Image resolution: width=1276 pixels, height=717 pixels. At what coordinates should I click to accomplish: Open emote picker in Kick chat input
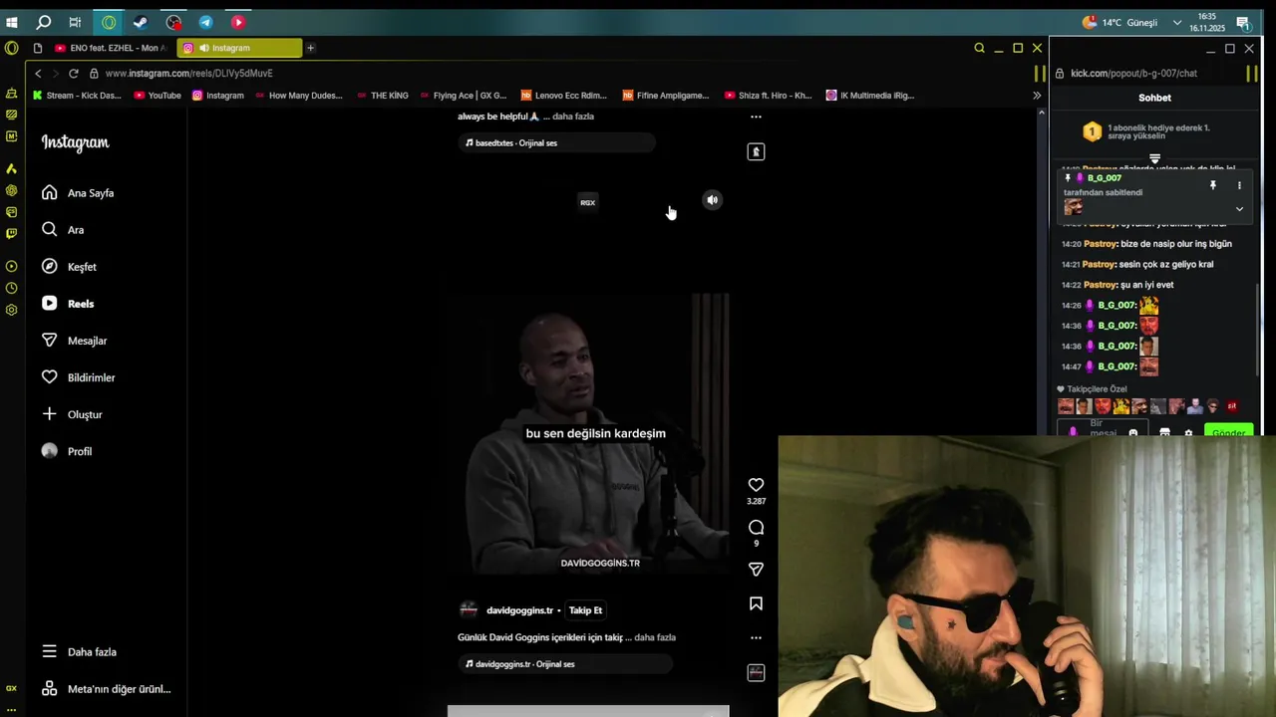pyautogui.click(x=1133, y=433)
